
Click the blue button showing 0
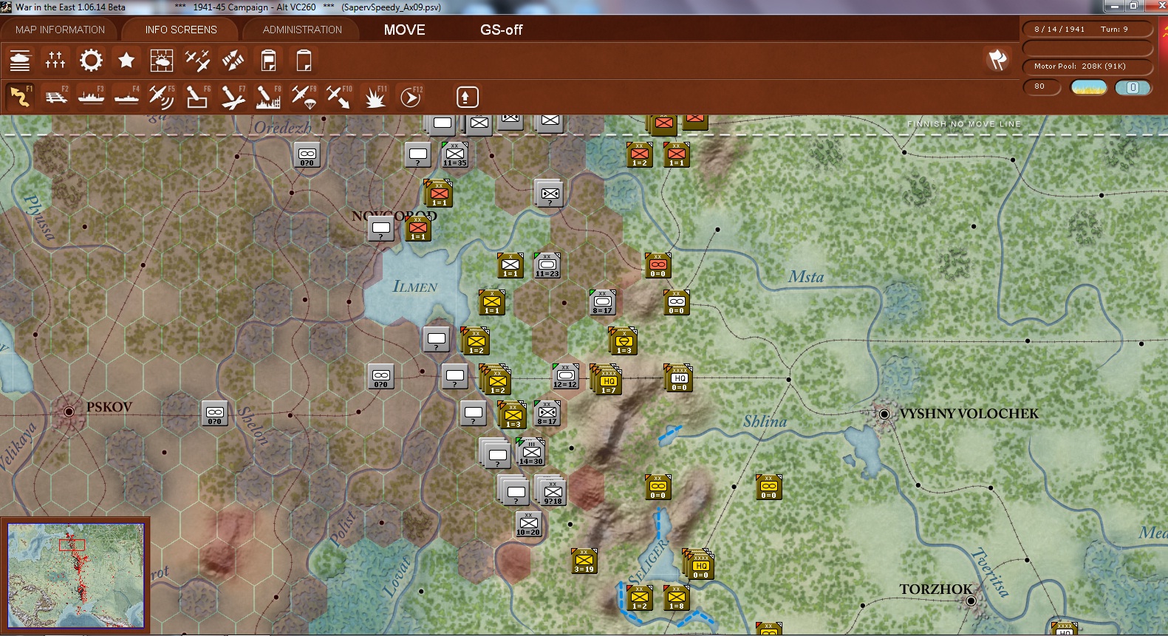tap(1133, 87)
